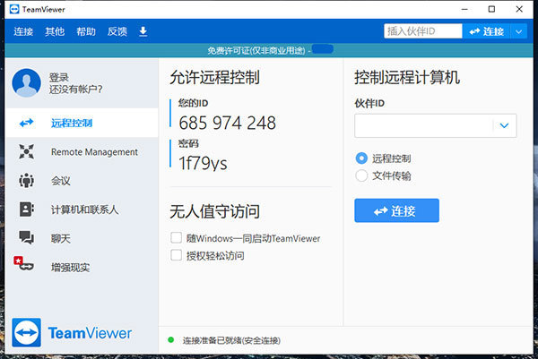Click the 连接准备已就绪(安全连接) status text
Image resolution: width=538 pixels, height=359 pixels.
(231, 340)
